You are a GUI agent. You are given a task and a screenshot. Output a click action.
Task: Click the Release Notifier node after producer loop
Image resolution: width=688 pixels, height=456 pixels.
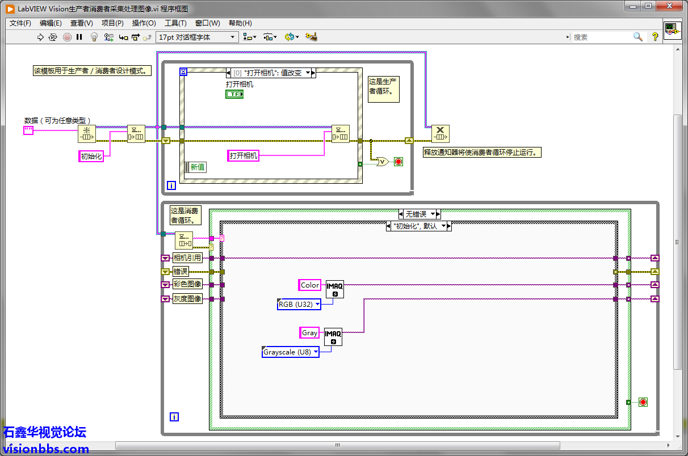(x=441, y=134)
